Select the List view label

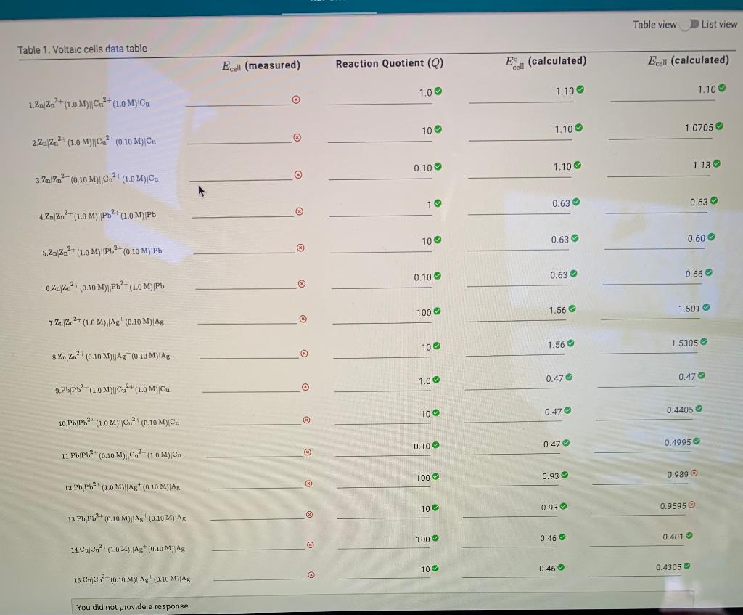(720, 24)
